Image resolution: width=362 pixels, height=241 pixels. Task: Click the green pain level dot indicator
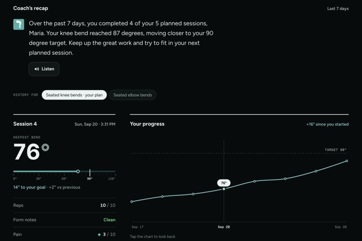coord(99,235)
